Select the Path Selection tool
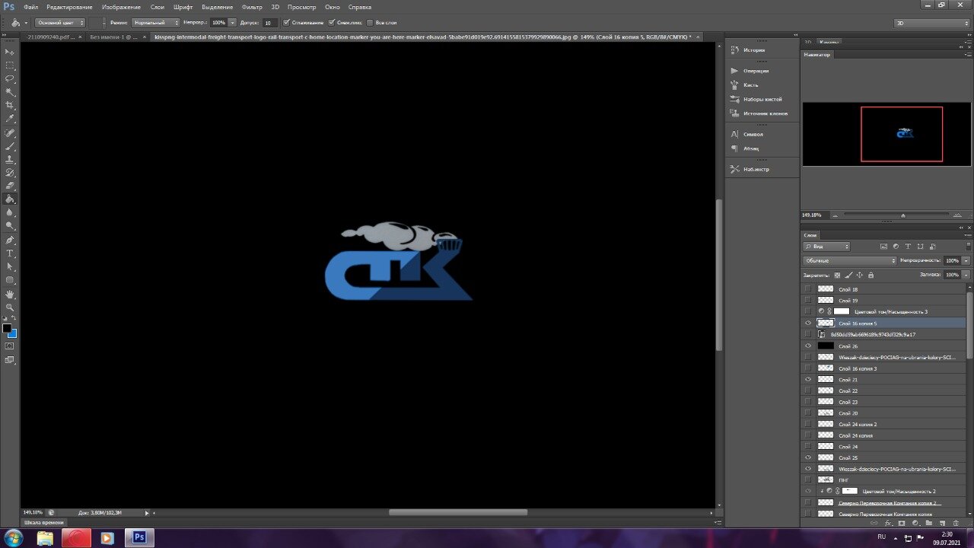The image size is (974, 548). click(x=10, y=267)
